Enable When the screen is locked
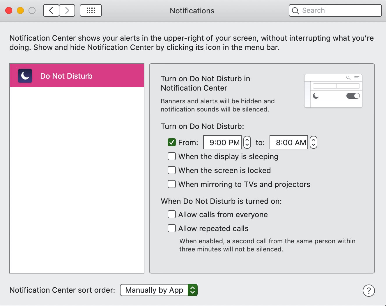The width and height of the screenshot is (386, 306). pyautogui.click(x=172, y=170)
